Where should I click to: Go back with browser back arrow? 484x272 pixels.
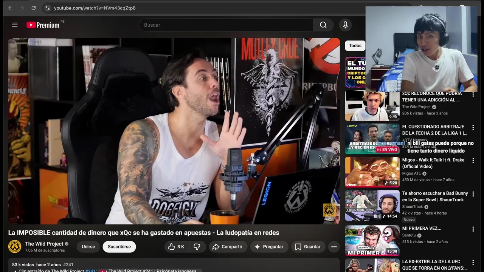point(10,8)
